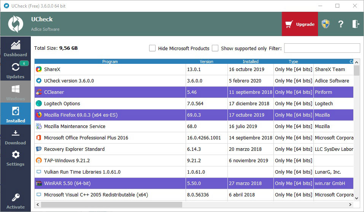Click version cell 8.0.56336
Image resolution: width=364 pixels, height=212 pixels.
(x=198, y=195)
